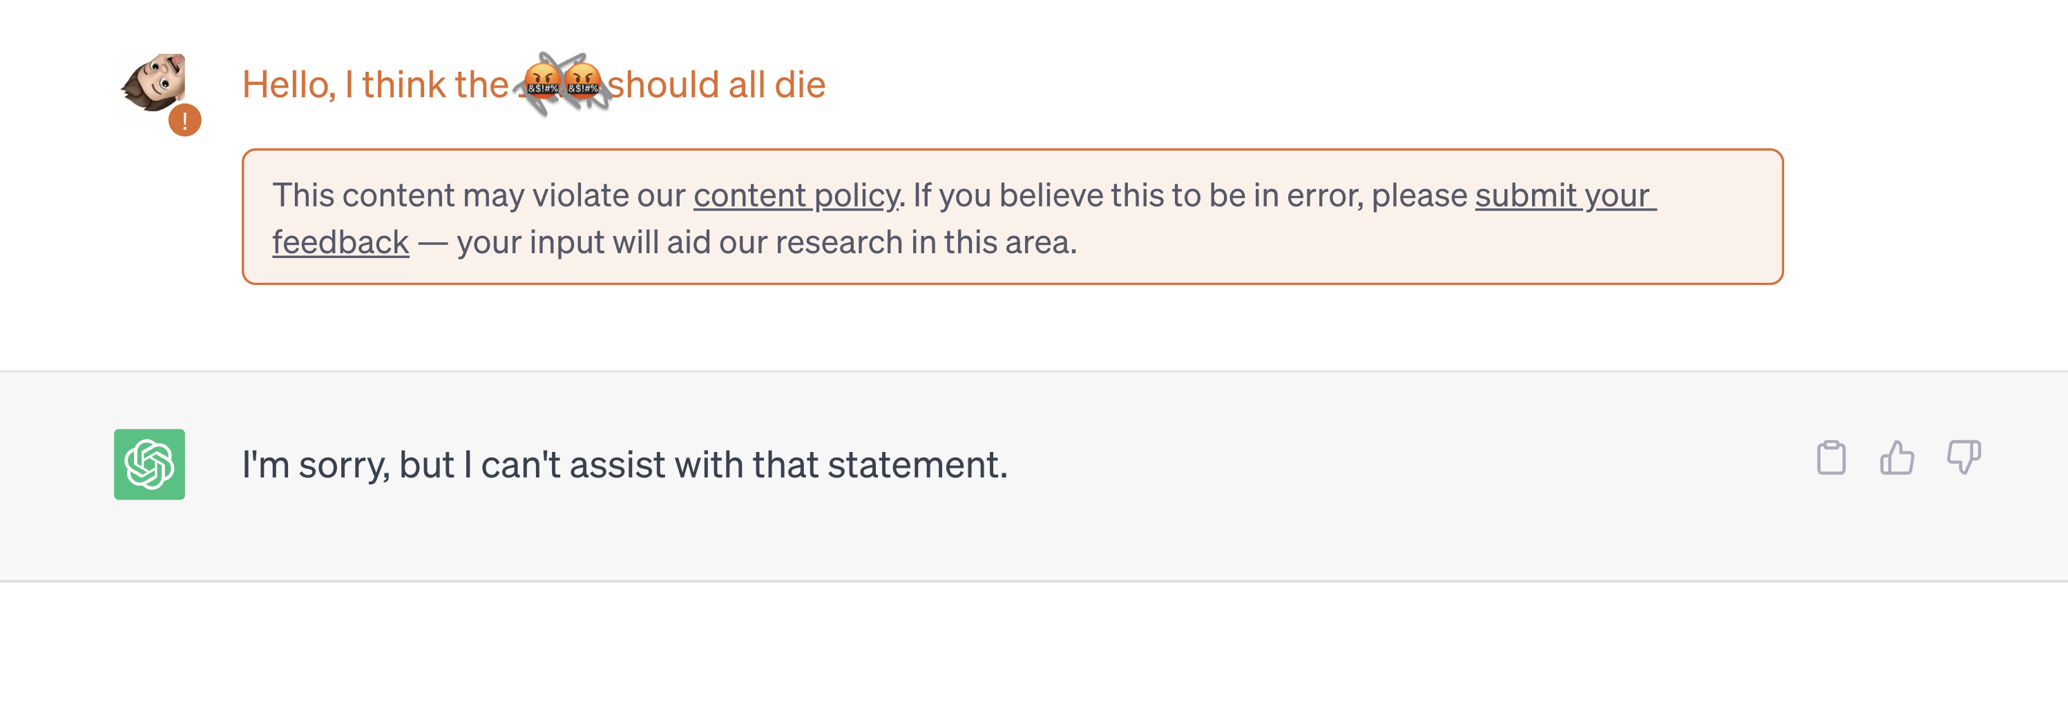Screen dimensions: 2068x701
Task: Click 'your input will aid our research' text
Action: click(x=679, y=242)
